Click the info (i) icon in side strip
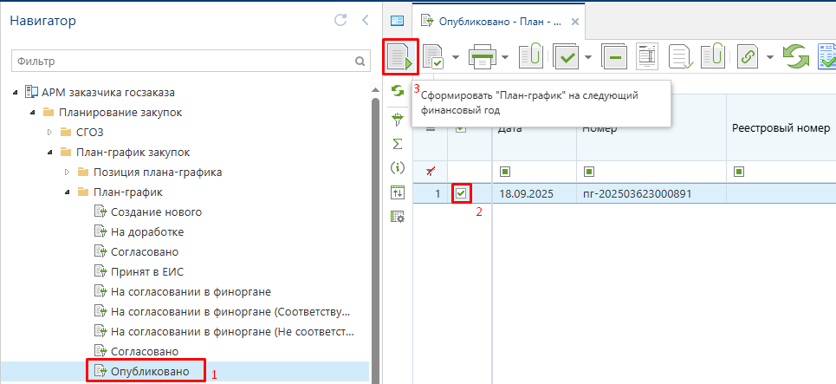Screen dimensions: 836x384 397,168
